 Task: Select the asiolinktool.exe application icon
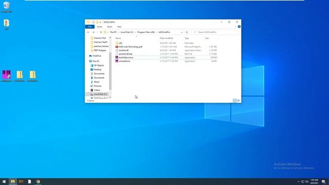(x=117, y=58)
